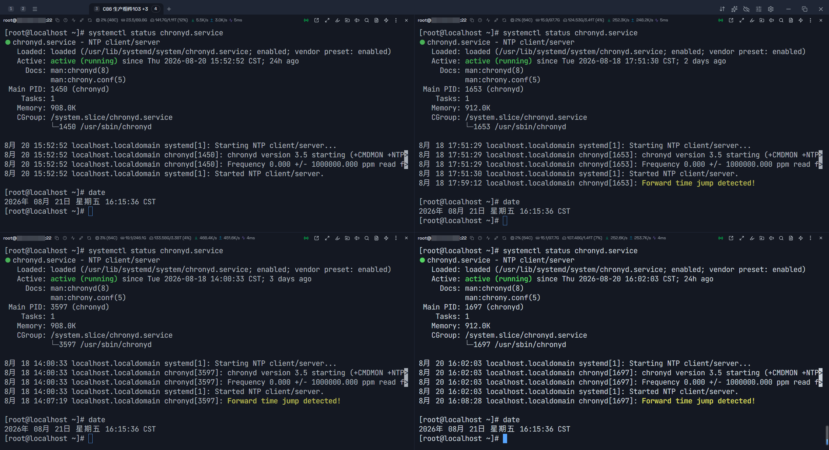Open more options menu in PID 1653 pane
Screen dimensions: 829x450
[810, 20]
